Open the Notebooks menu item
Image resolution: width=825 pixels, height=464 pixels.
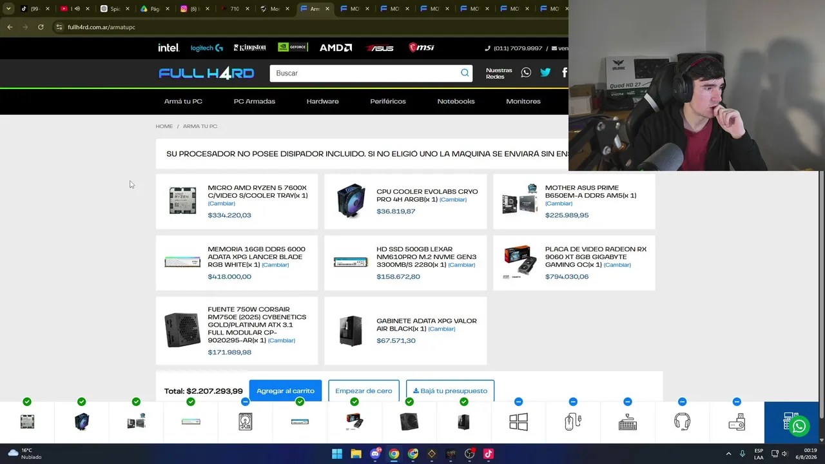tap(456, 101)
